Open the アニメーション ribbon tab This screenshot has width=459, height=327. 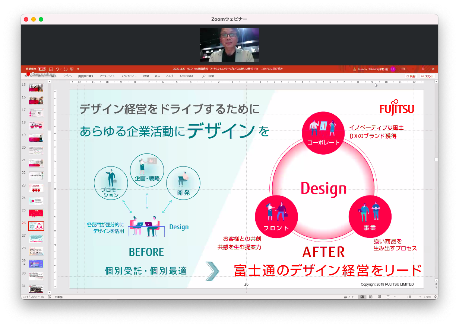click(107, 76)
